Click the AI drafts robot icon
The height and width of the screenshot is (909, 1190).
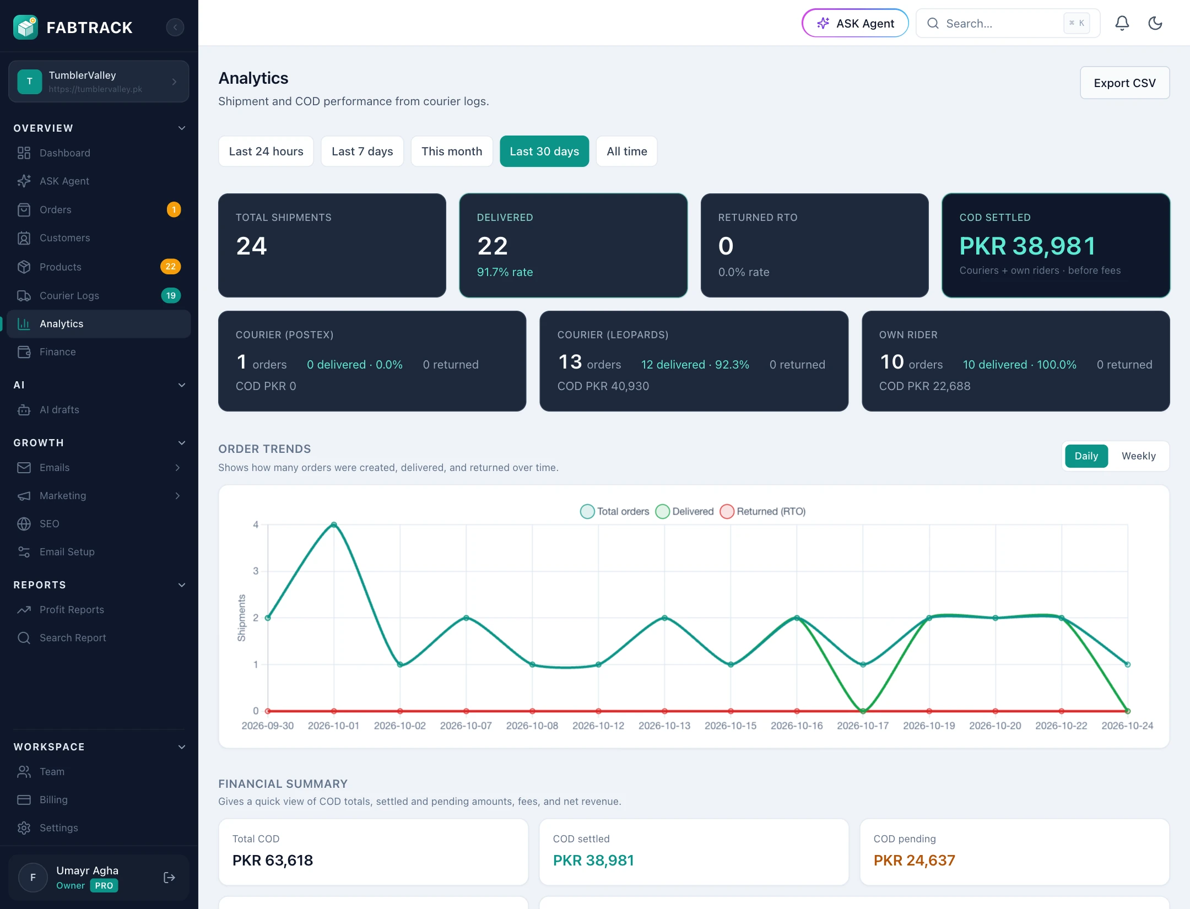[24, 409]
